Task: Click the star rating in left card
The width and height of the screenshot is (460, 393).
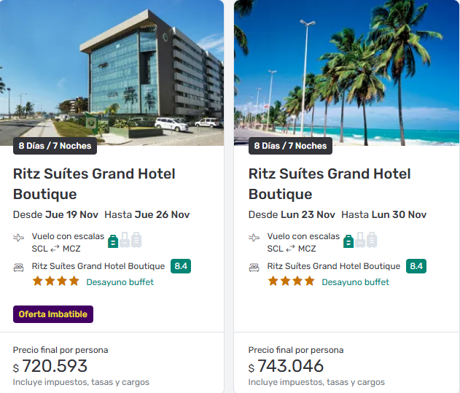Action: click(x=55, y=281)
